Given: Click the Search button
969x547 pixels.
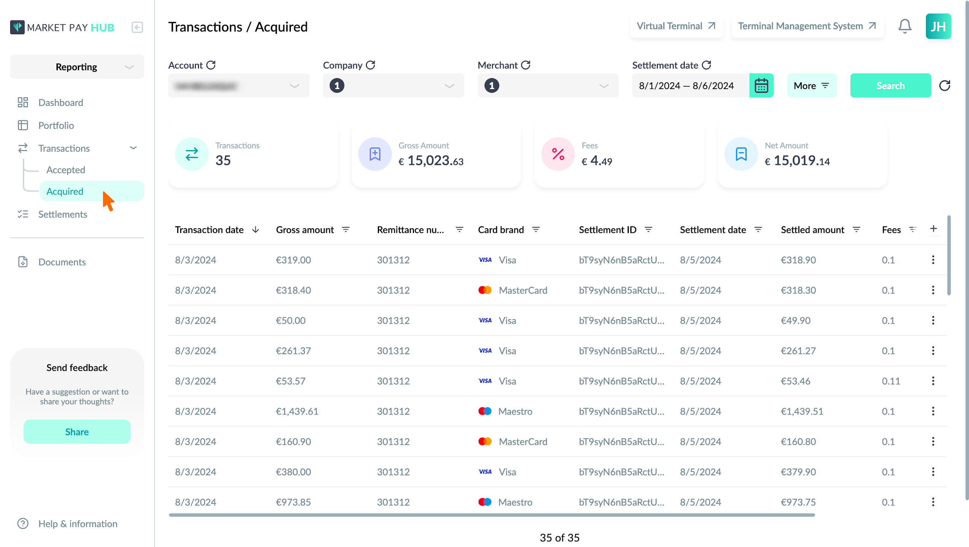Looking at the screenshot, I should pyautogui.click(x=890, y=86).
